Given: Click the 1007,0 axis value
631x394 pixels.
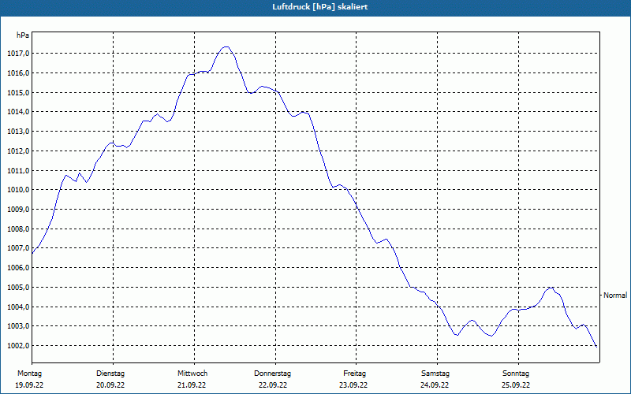Looking at the screenshot, I should point(18,248).
